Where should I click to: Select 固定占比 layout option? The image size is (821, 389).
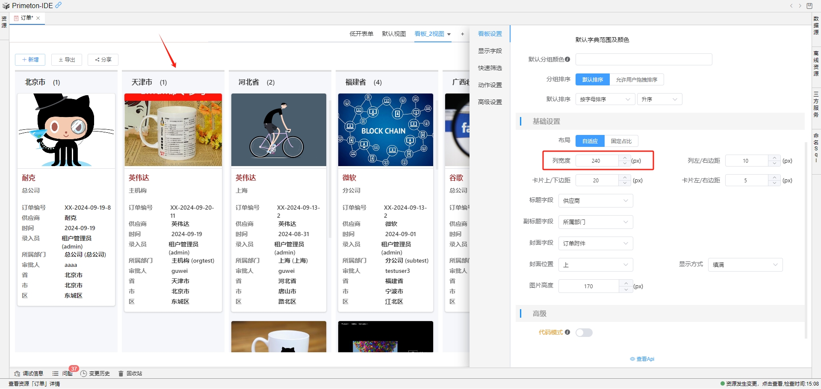point(621,141)
